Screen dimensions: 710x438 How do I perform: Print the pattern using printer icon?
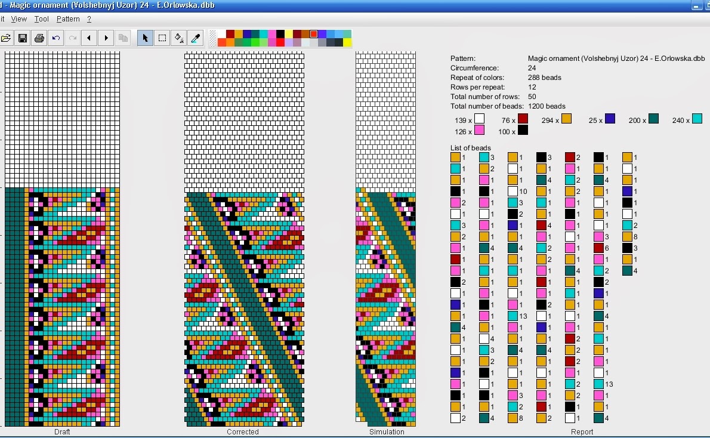[39, 38]
